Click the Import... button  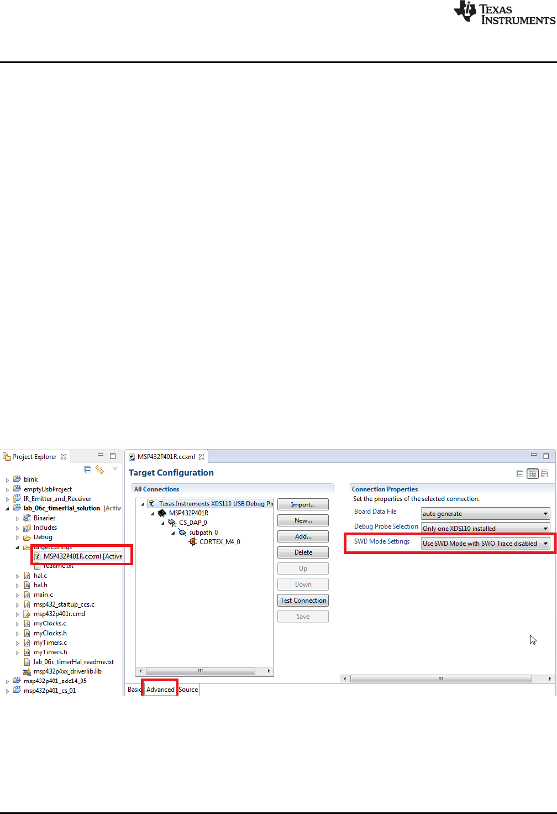tap(303, 504)
